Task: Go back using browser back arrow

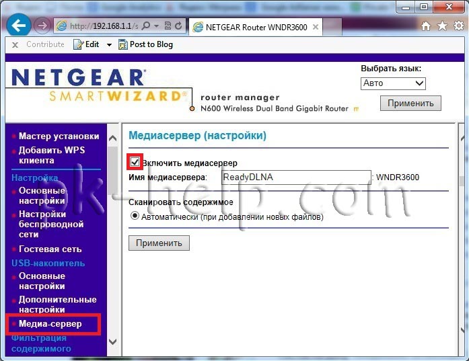Action: coord(19,26)
